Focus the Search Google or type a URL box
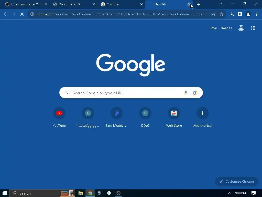Screen dimensions: 262x197 click(x=131, y=93)
